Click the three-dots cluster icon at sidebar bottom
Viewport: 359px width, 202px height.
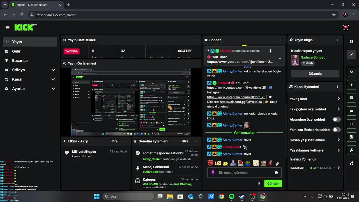[351, 163]
